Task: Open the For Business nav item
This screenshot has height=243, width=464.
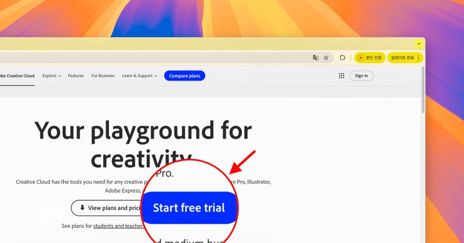Action: 103,76
